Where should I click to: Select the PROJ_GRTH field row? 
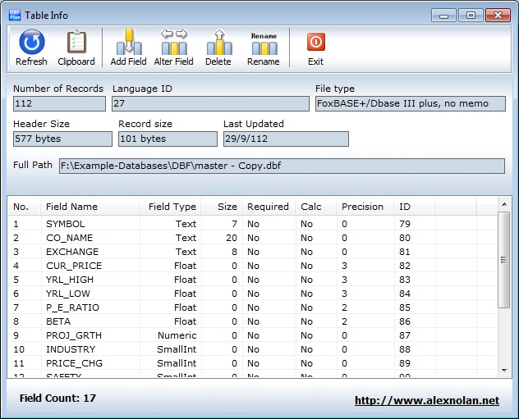point(72,335)
